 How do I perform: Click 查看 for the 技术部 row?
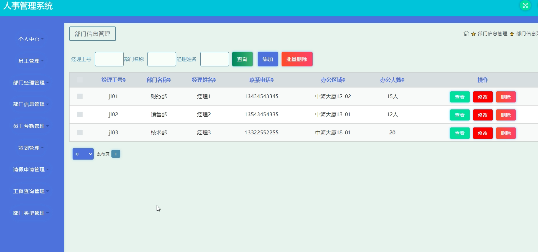pos(460,133)
